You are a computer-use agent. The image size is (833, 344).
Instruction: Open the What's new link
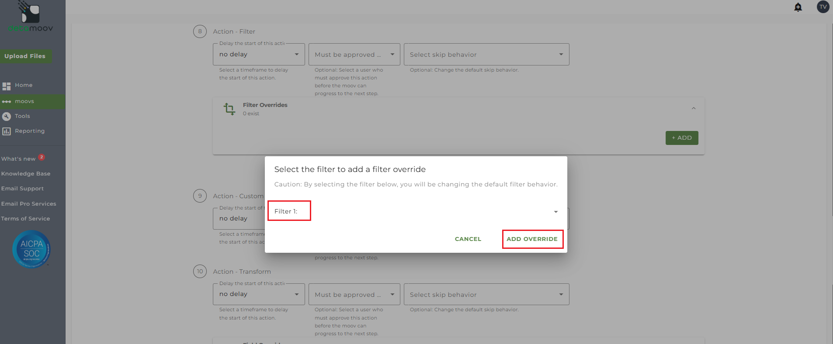tap(18, 159)
